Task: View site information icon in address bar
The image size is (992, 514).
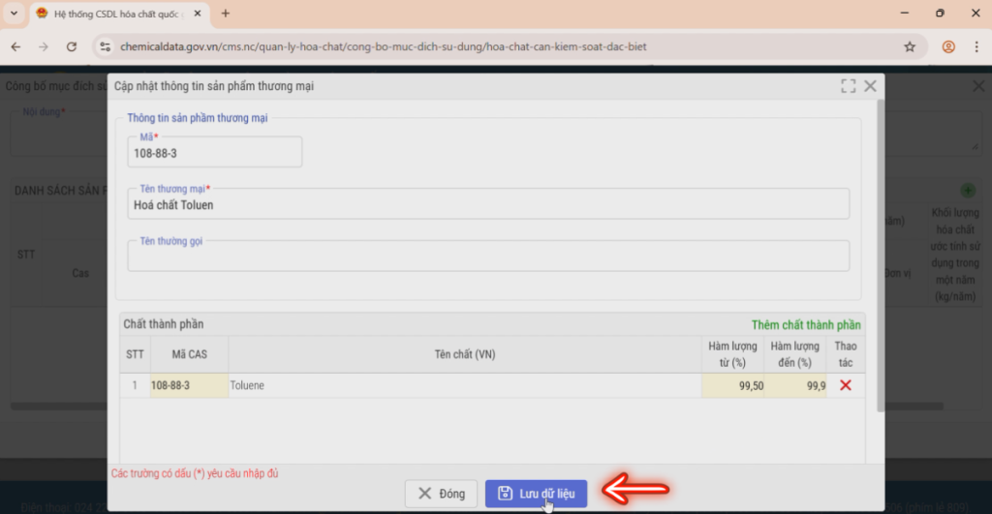Action: point(106,46)
